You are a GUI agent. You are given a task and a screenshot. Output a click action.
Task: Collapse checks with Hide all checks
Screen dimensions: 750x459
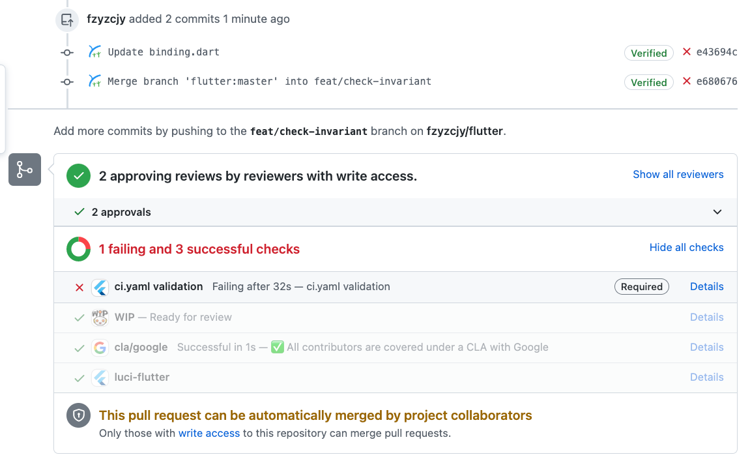(686, 248)
